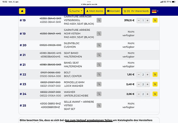Click position number # 22
178x123 pixels.
click(x=23, y=74)
